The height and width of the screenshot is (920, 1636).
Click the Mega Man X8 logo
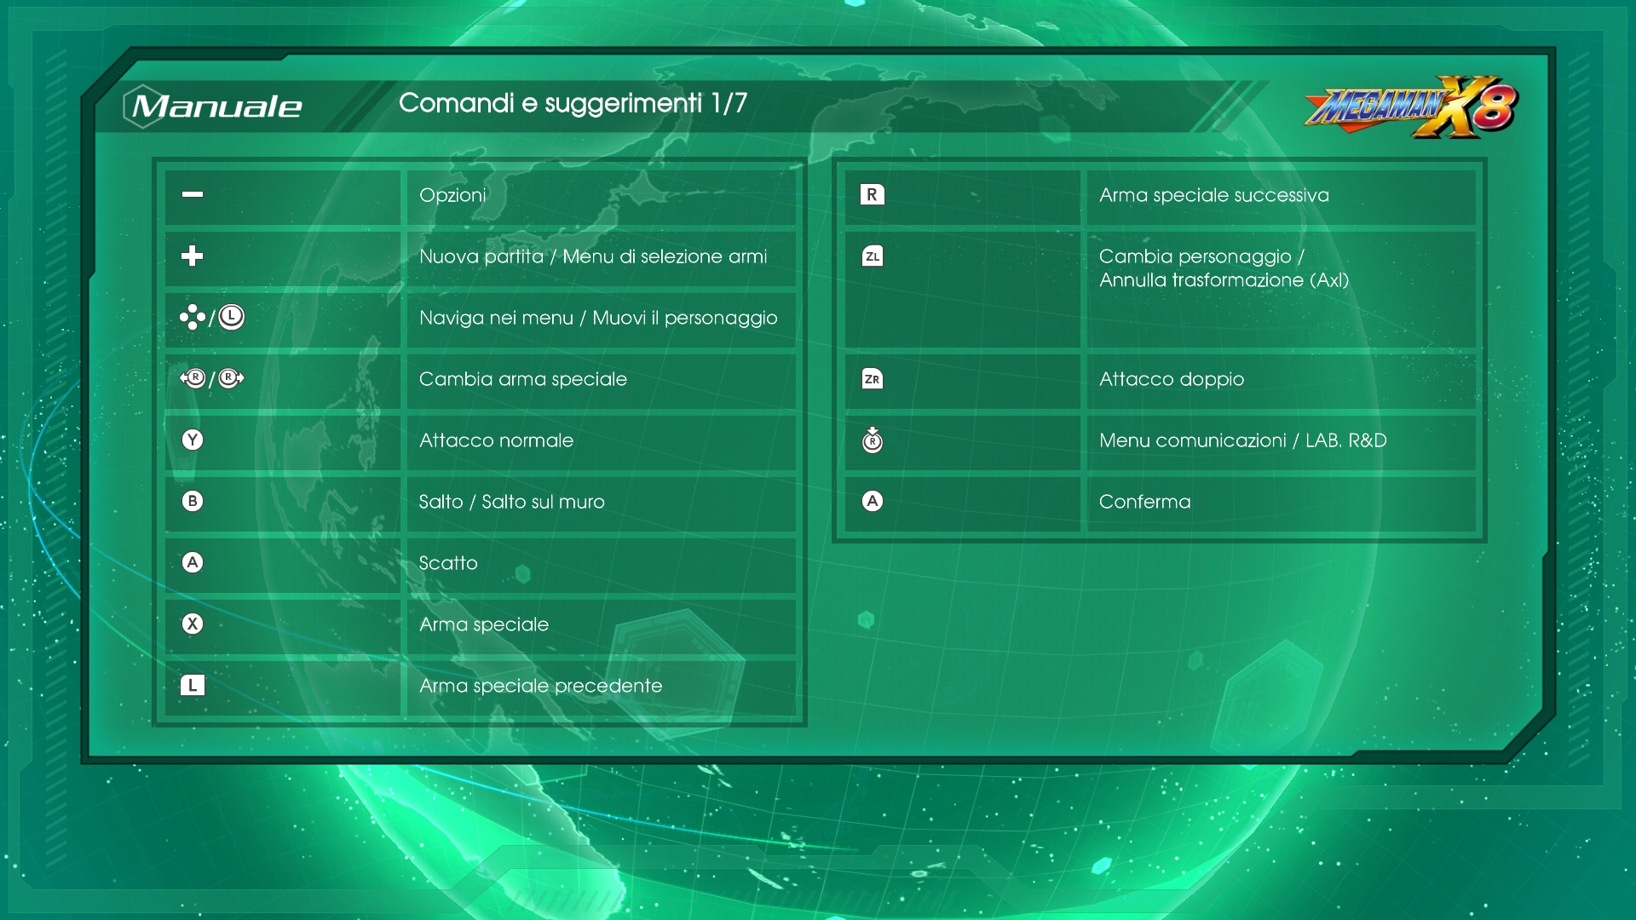click(1411, 107)
